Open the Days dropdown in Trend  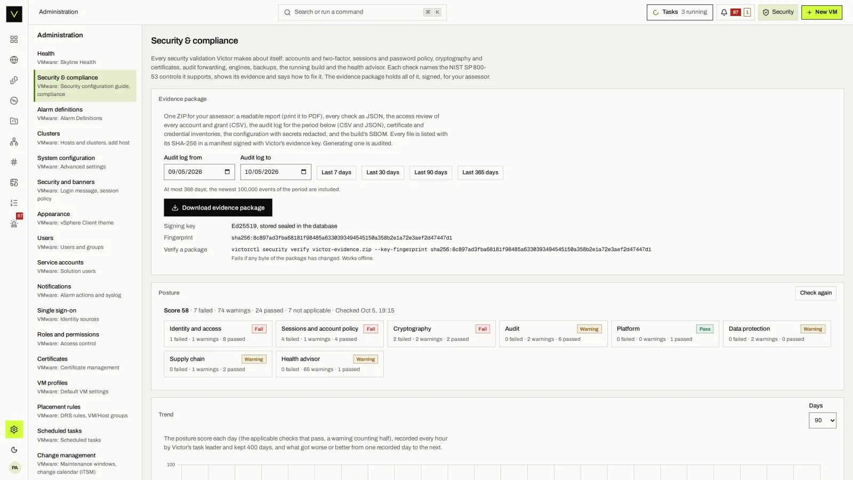click(x=822, y=420)
